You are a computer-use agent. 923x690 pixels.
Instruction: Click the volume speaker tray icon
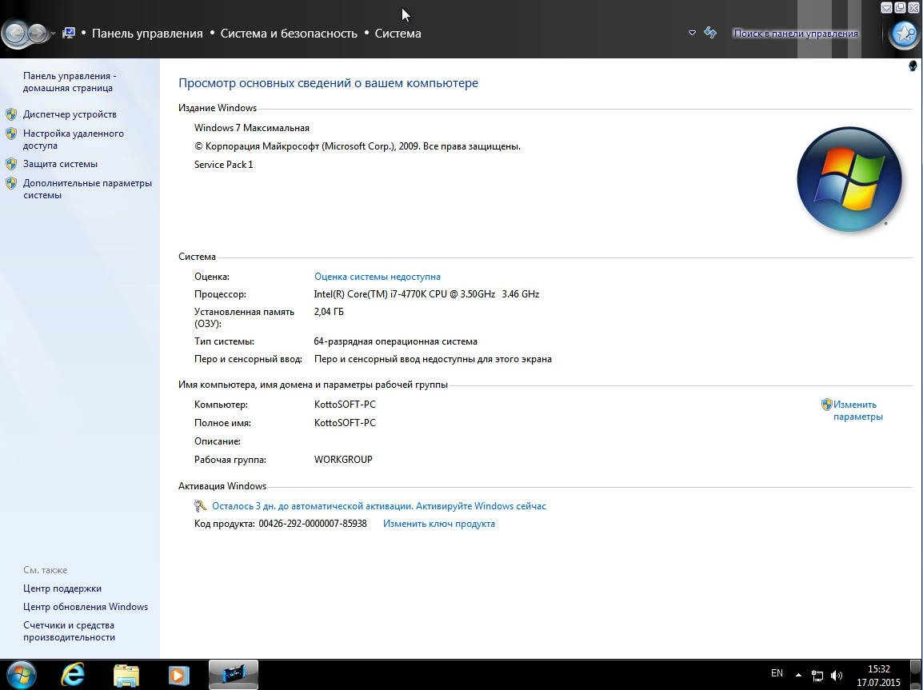[836, 676]
